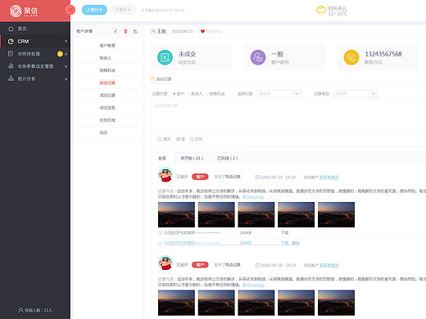Click the red customer tag on the second record

pyautogui.click(x=200, y=265)
